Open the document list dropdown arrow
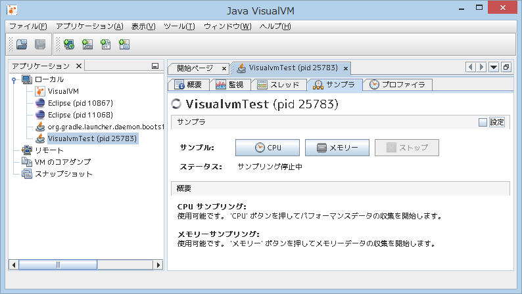 (x=494, y=68)
